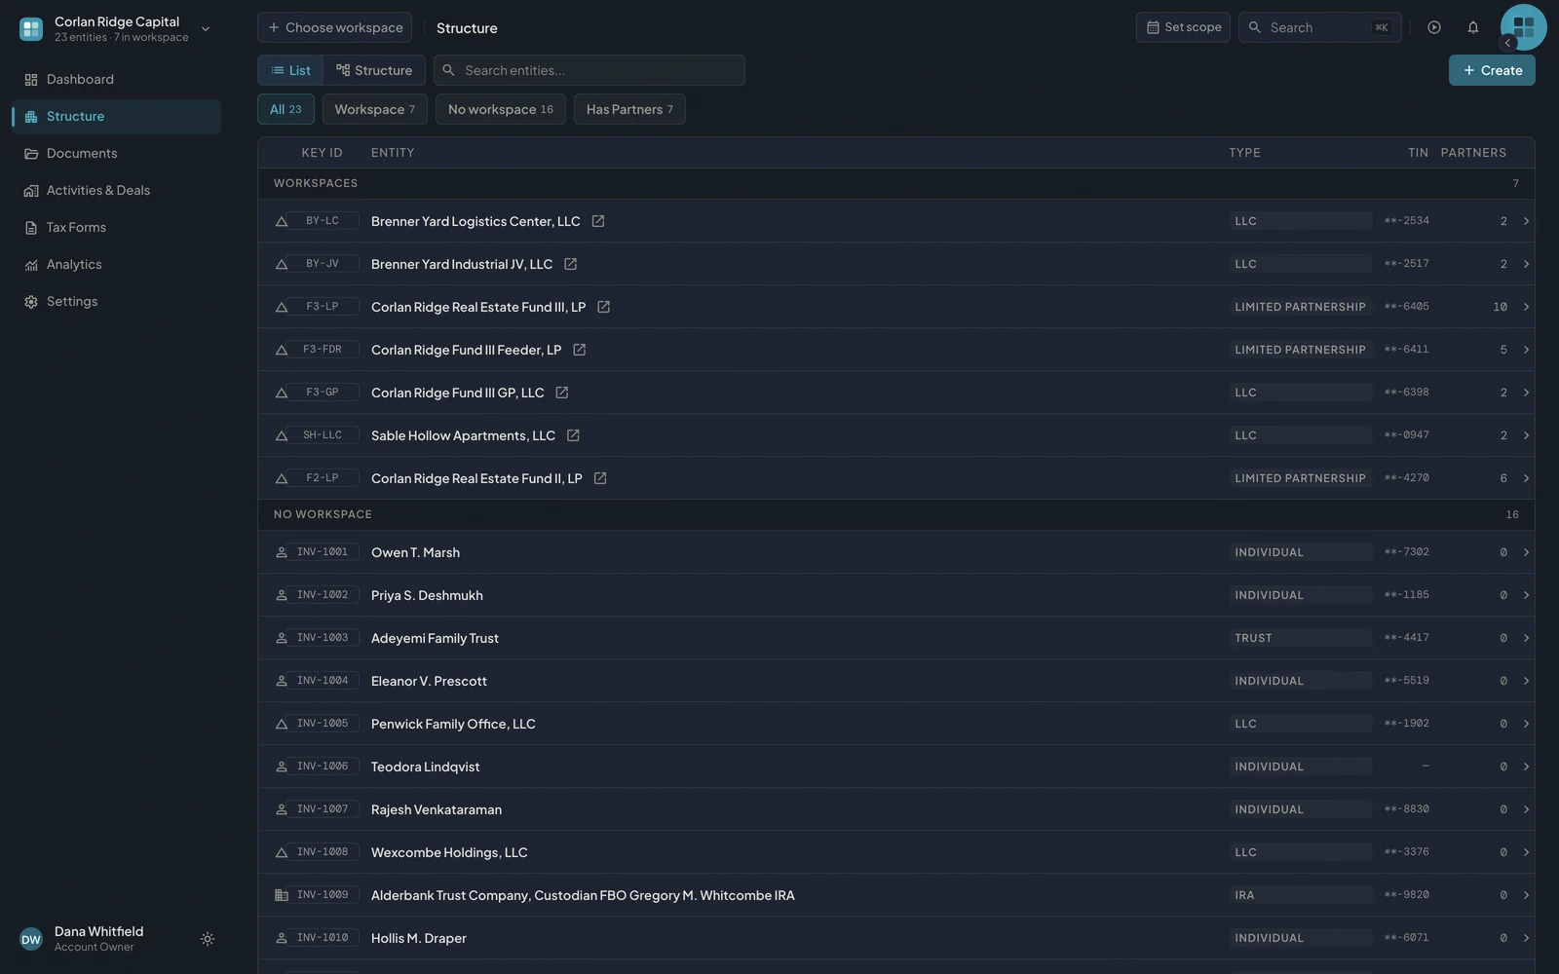Screen dimensions: 1559x974
Task: Open Documents in the sidebar
Action: click(116, 153)
